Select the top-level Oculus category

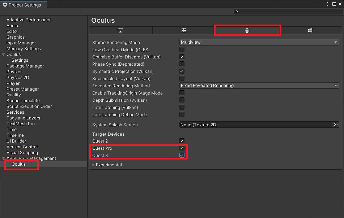(x=14, y=54)
